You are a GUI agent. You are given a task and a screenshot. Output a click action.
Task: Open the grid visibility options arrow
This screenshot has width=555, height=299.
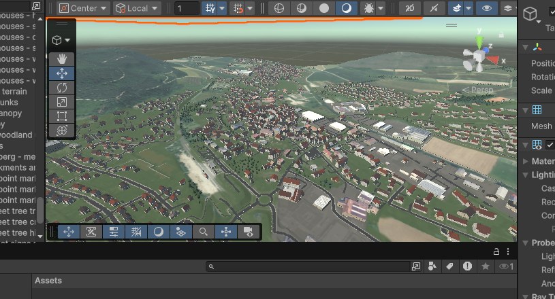(222, 8)
